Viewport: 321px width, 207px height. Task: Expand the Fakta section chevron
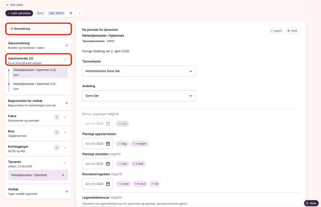point(65,117)
